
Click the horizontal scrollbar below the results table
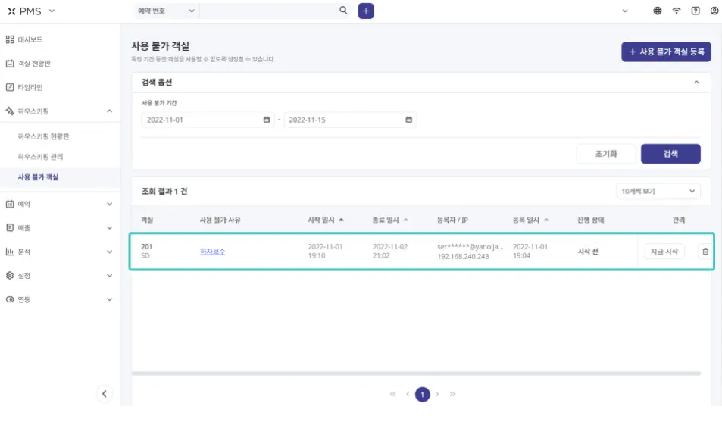tap(415, 374)
